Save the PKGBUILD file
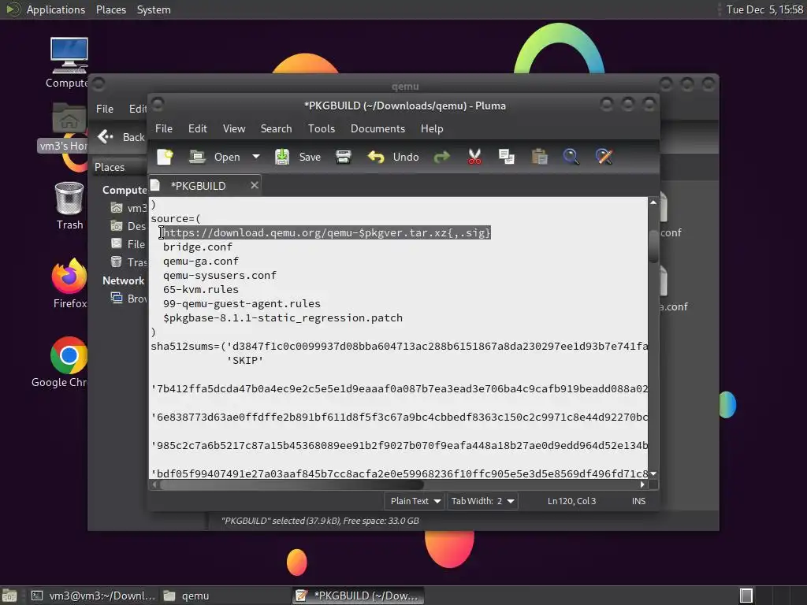Screen dimensions: 807x605 [298, 157]
